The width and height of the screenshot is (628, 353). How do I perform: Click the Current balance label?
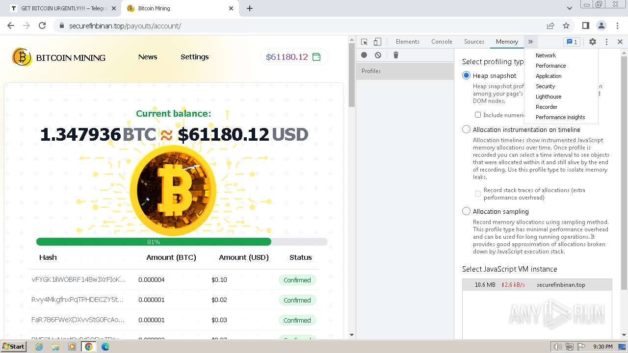174,114
